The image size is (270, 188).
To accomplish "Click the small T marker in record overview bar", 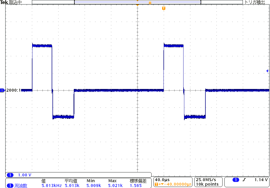I will click(150, 3).
